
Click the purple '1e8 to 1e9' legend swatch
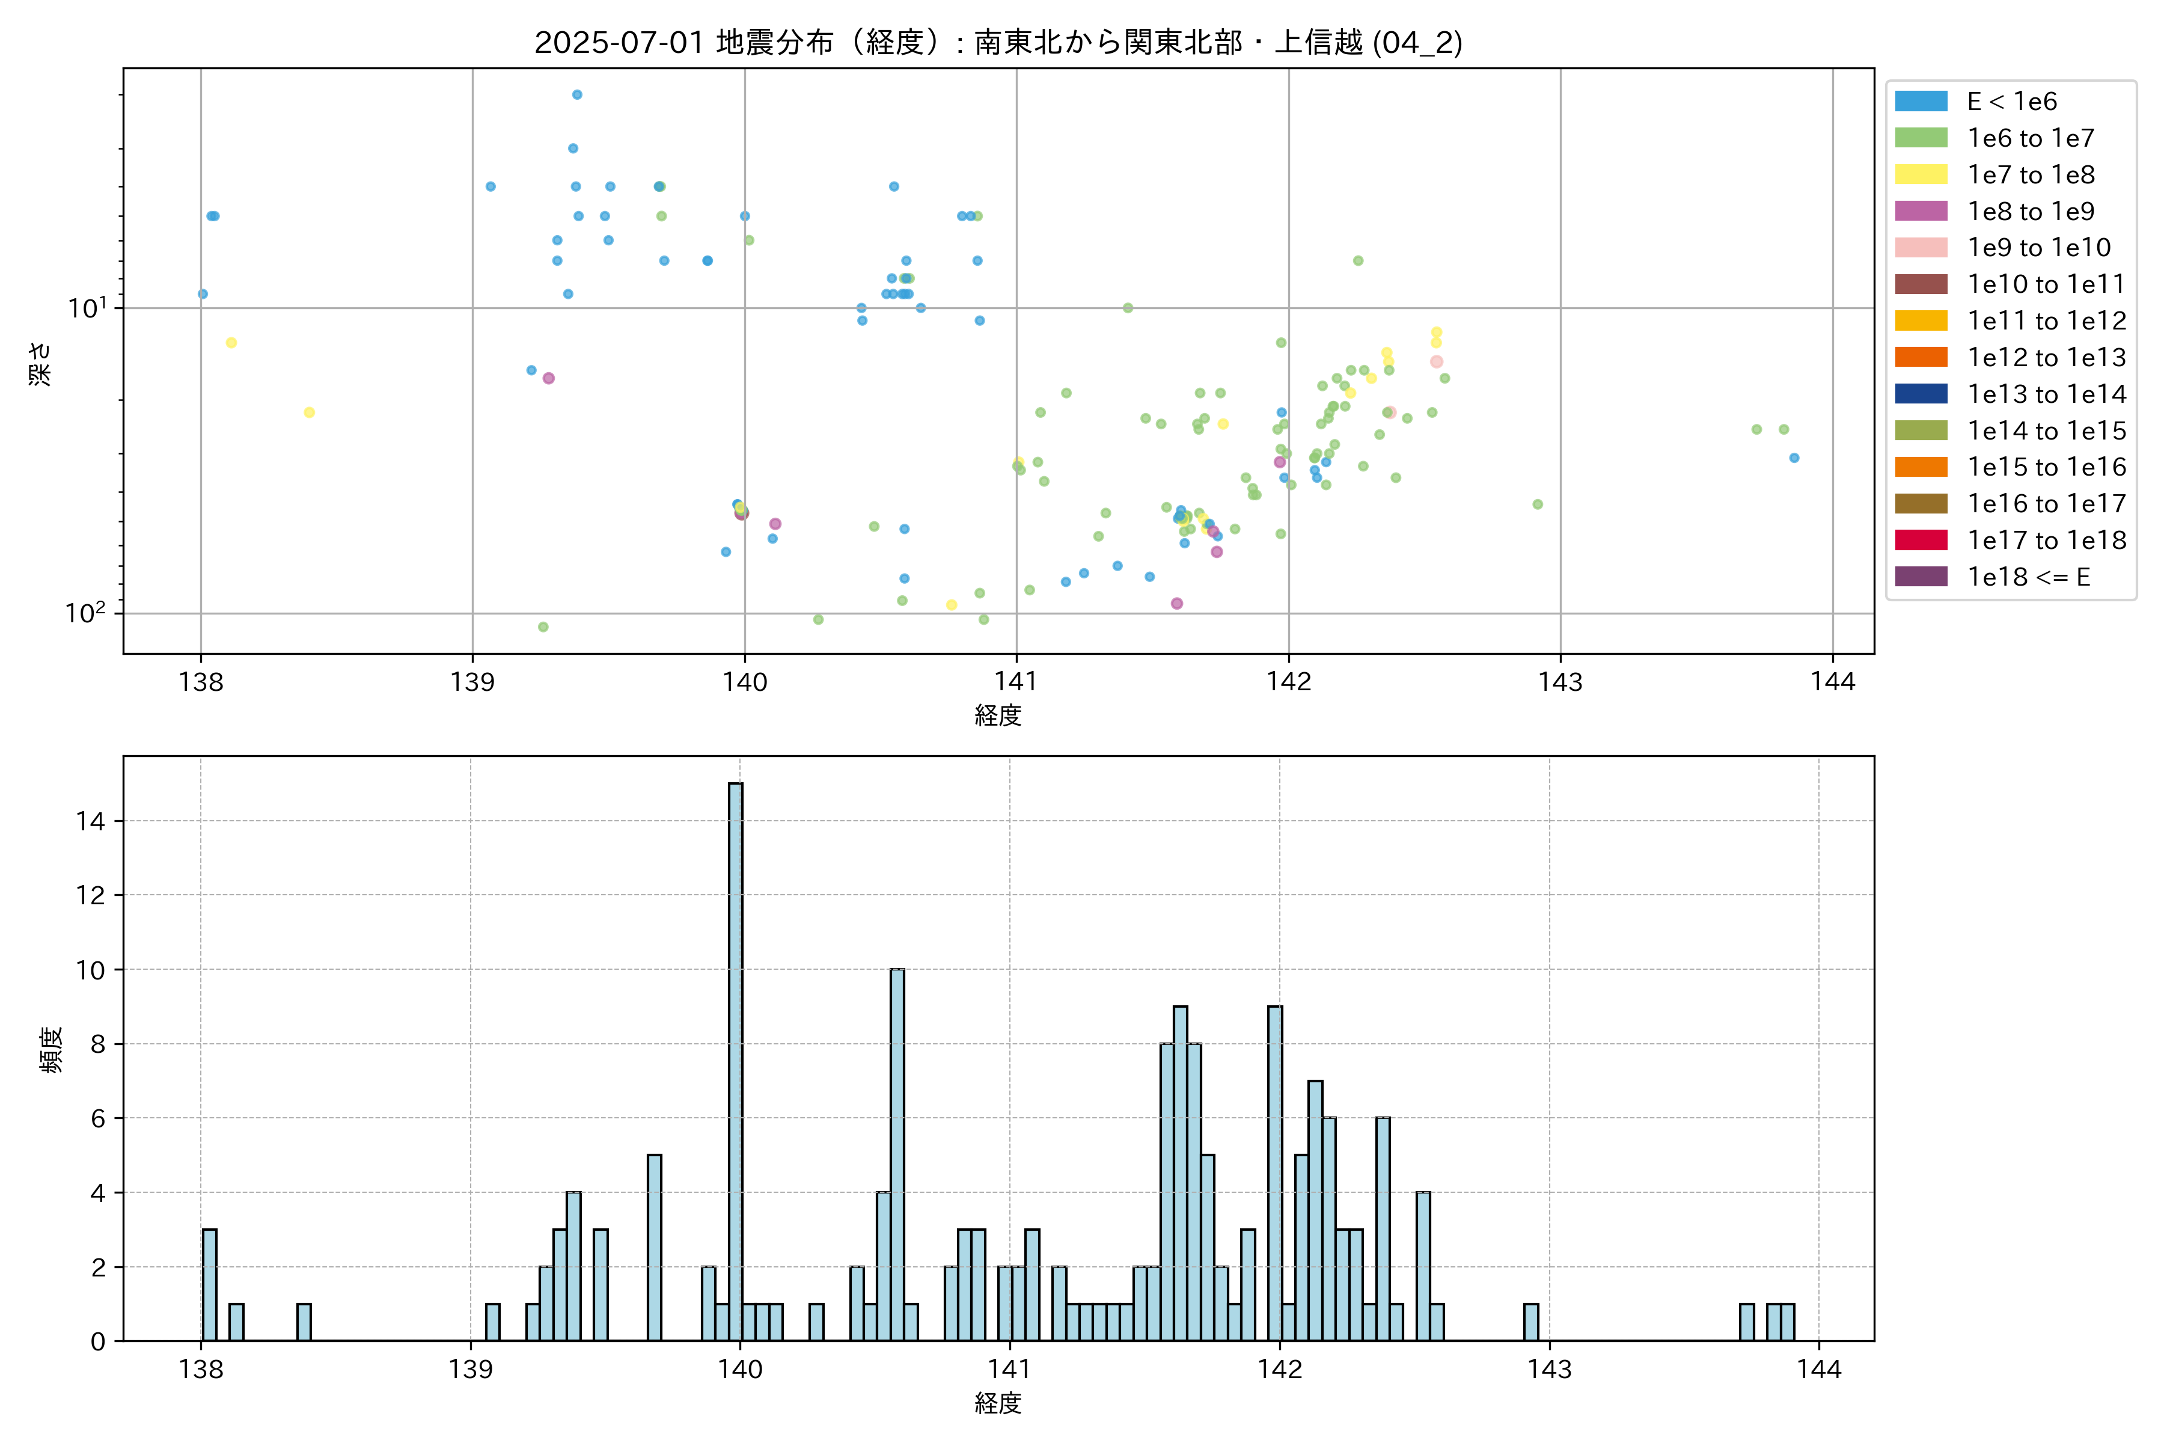pos(1921,211)
